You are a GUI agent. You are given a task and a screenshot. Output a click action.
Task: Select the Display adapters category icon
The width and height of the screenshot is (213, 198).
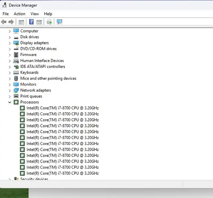pyautogui.click(x=16, y=43)
